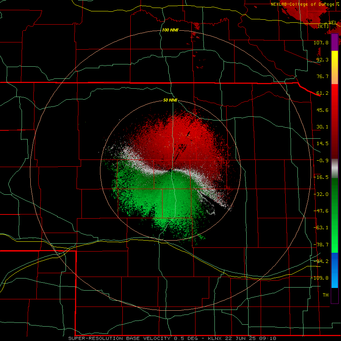Click the gray zero-velocity segment of color bar

pyautogui.click(x=335, y=168)
